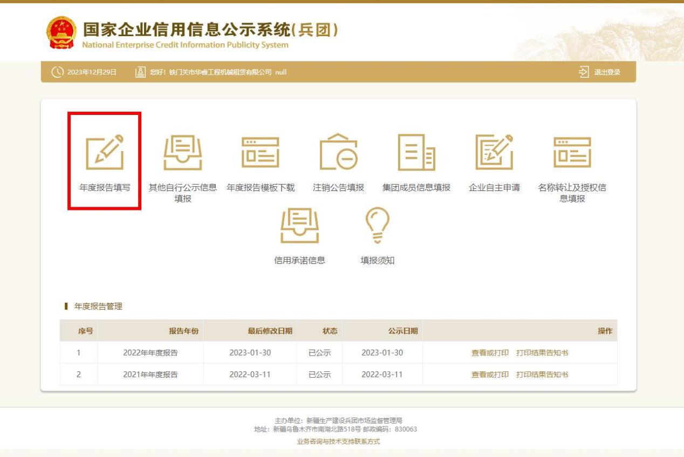
Task: Click 打印结果告知书 for 2021年度报告
Action: [x=542, y=374]
